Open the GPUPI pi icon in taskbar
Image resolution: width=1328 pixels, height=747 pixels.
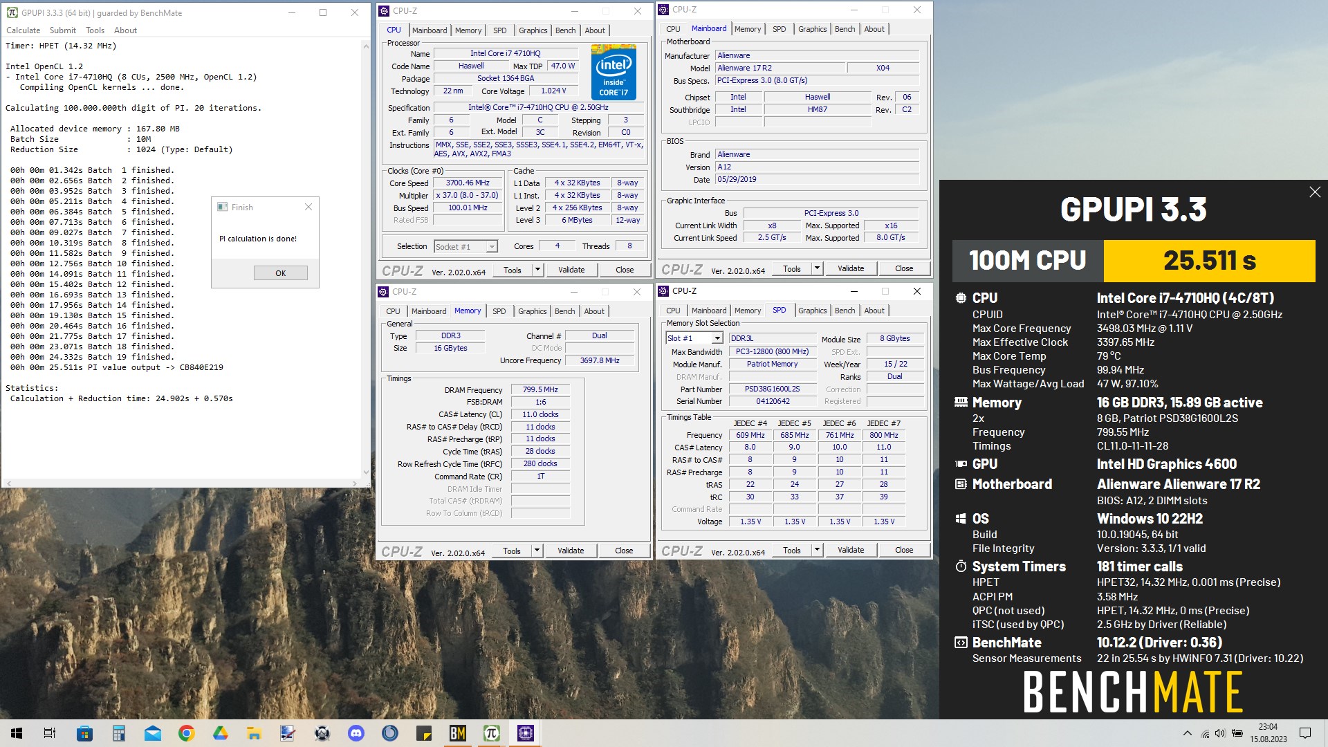(x=492, y=733)
